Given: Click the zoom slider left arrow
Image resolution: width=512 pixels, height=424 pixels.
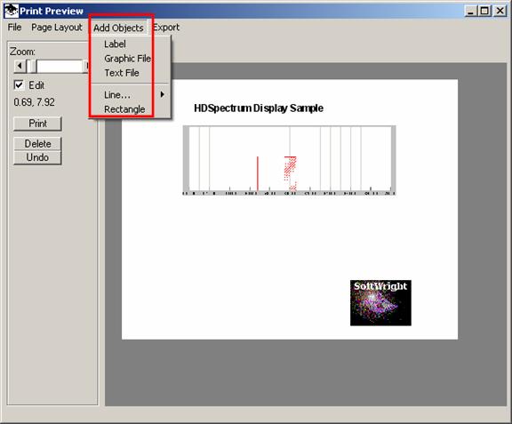Looking at the screenshot, I should pyautogui.click(x=20, y=66).
